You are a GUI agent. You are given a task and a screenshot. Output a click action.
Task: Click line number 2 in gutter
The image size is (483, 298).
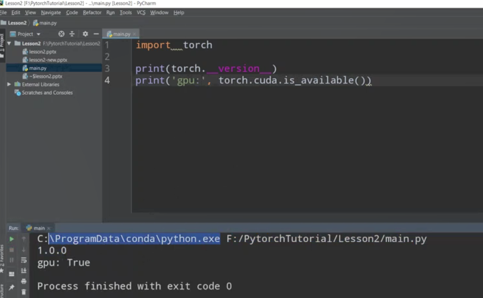(x=107, y=57)
